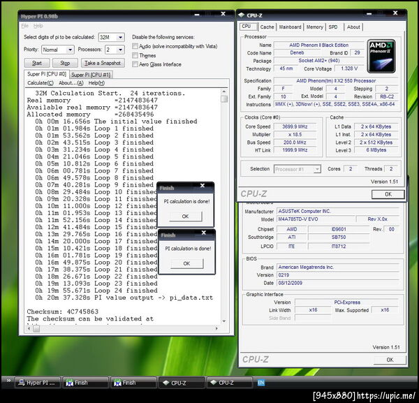Expand the taskbar quick launch chevron
419x403 pixels.
8,381
